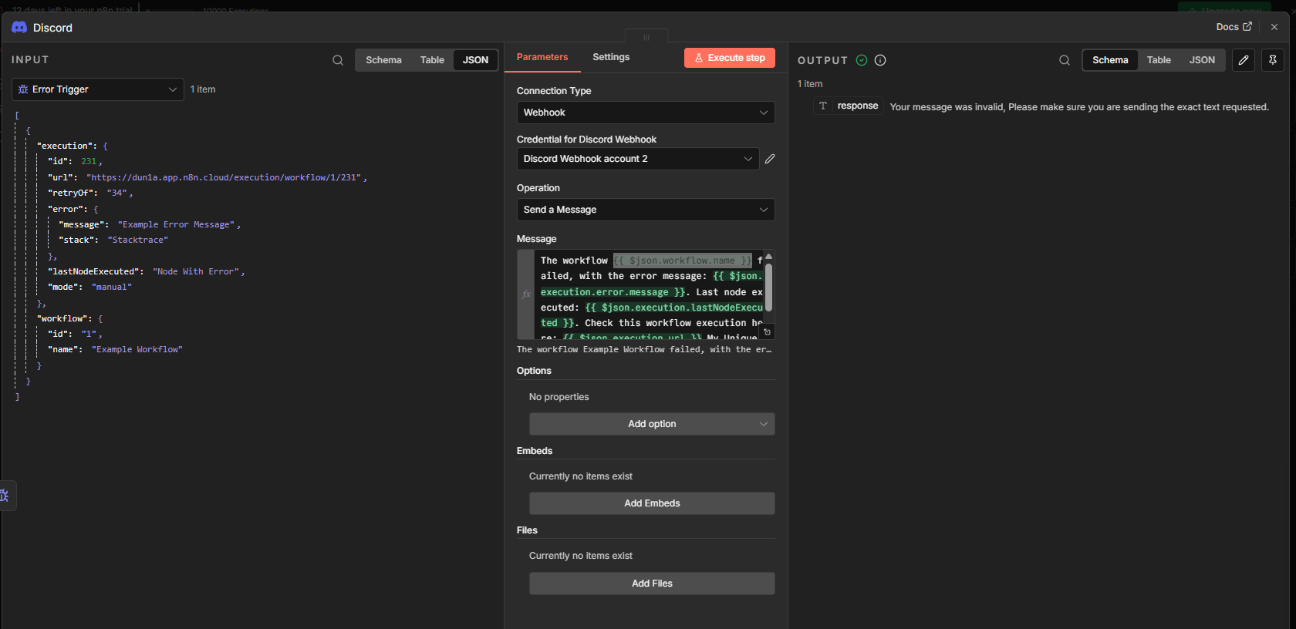The width and height of the screenshot is (1296, 629).
Task: Click the edit output pencil icon
Action: 1244,60
